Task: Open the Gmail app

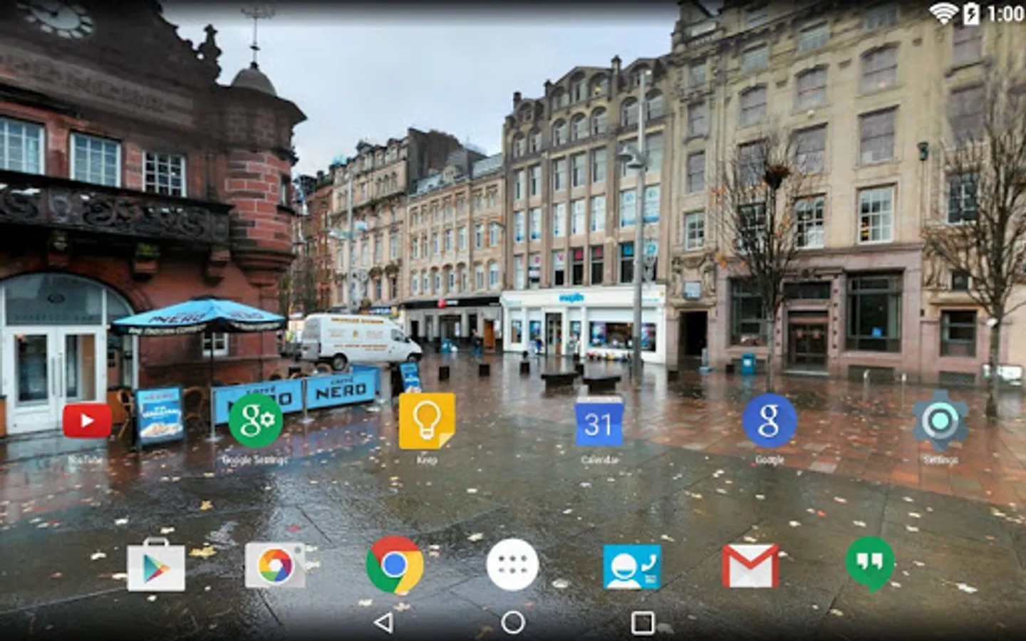Action: click(x=750, y=566)
